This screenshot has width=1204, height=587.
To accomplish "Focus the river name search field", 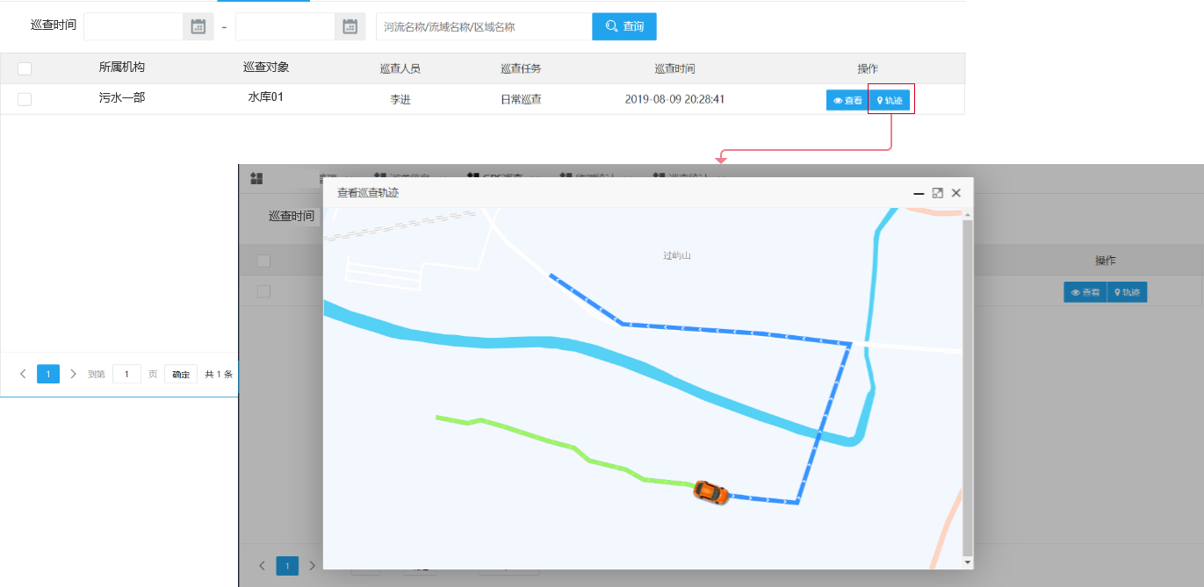I will (483, 27).
